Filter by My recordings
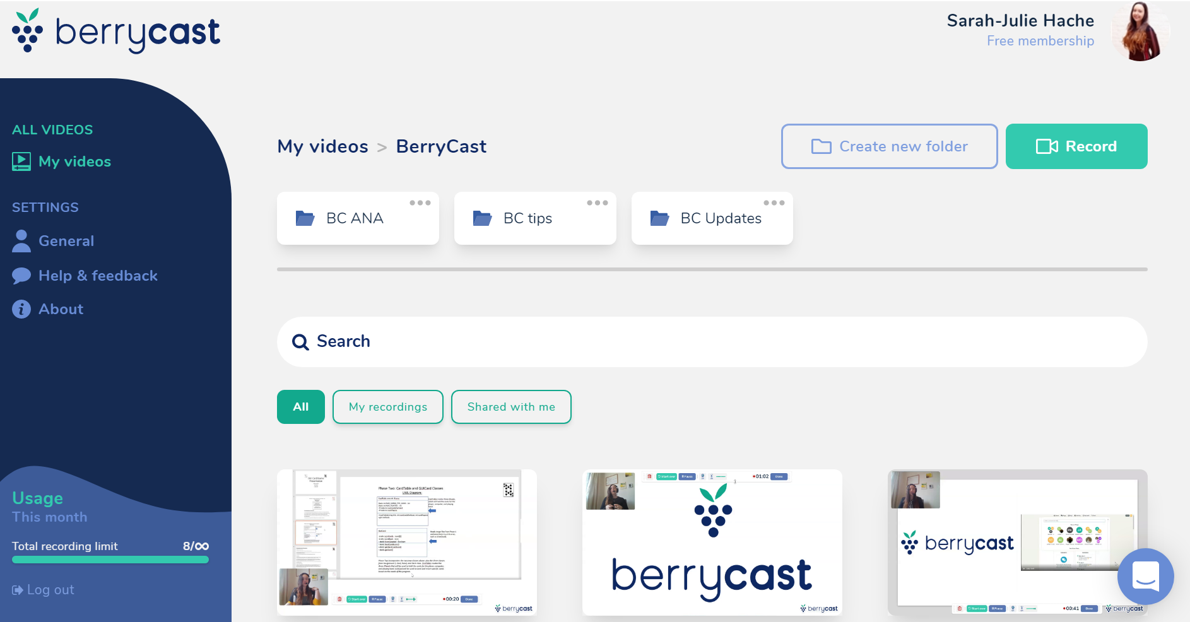 click(x=388, y=407)
